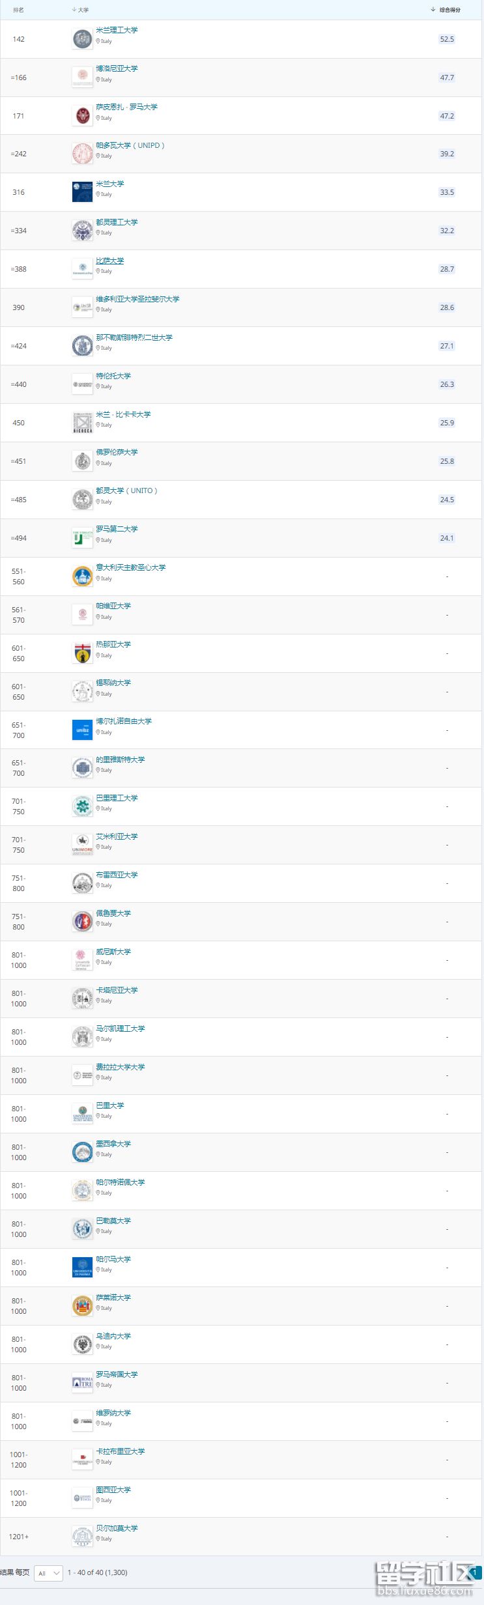
Task: Click the 排名 column header
Action: tap(18, 10)
